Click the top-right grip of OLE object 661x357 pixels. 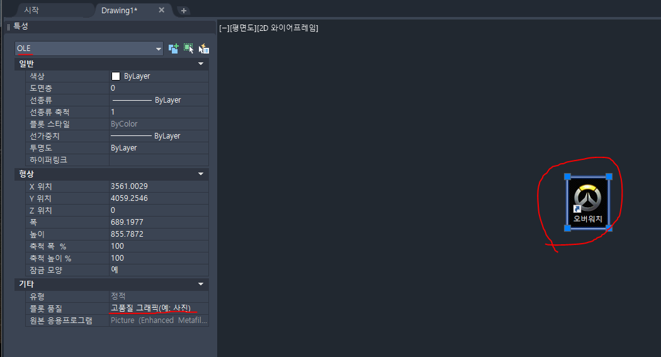pyautogui.click(x=609, y=176)
